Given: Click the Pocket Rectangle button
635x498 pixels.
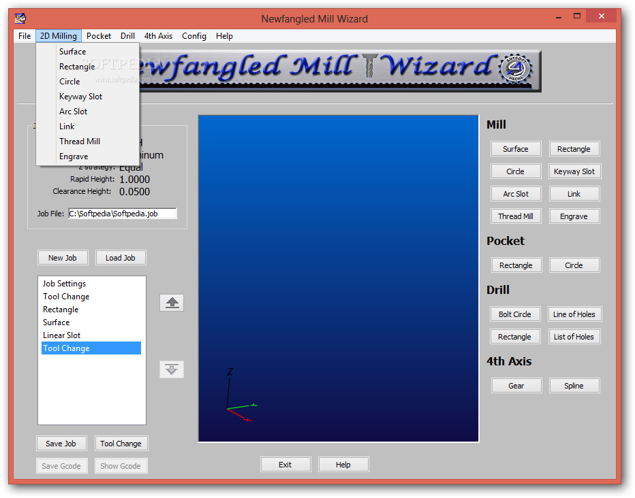Looking at the screenshot, I should [x=516, y=265].
